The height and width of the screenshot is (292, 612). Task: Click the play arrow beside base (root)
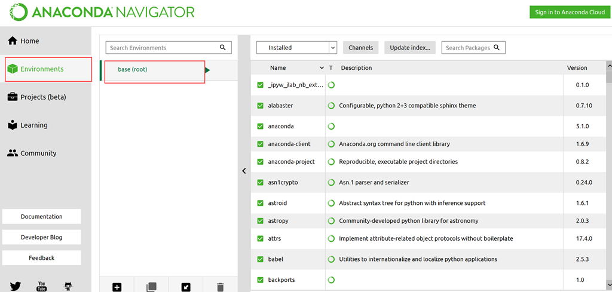pyautogui.click(x=207, y=70)
